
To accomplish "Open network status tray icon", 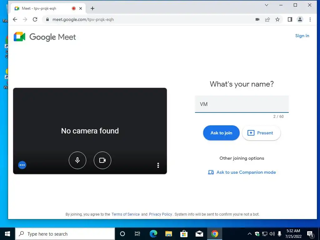I will (265, 234).
